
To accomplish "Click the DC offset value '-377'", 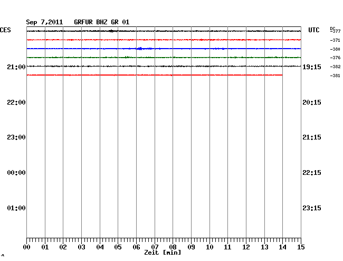I will click(x=335, y=31).
